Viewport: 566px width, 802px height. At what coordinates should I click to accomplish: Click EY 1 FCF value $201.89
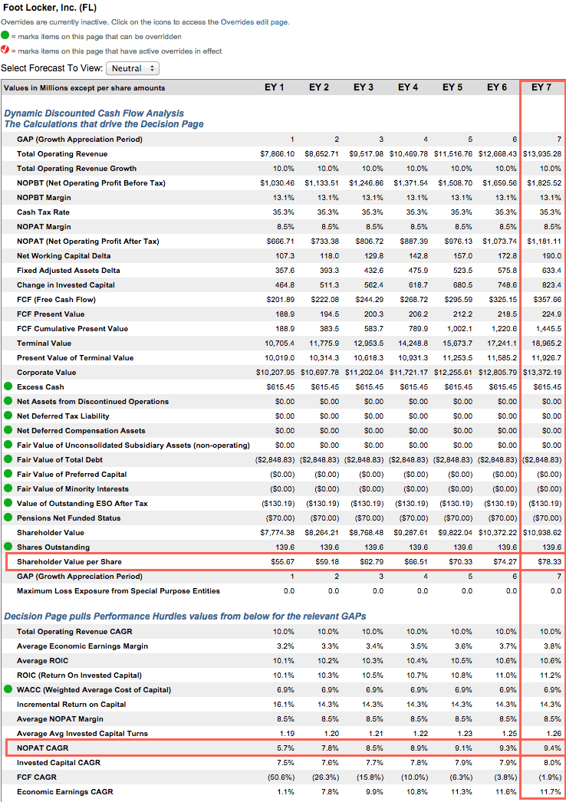pyautogui.click(x=281, y=300)
